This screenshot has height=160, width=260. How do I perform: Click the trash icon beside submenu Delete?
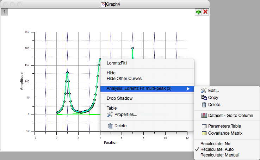(204, 105)
